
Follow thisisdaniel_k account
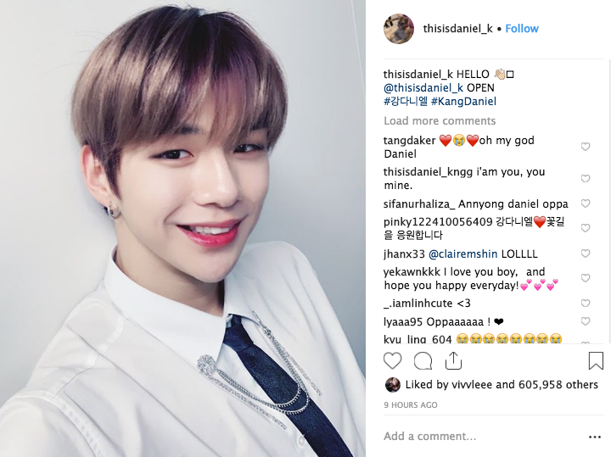click(x=522, y=29)
